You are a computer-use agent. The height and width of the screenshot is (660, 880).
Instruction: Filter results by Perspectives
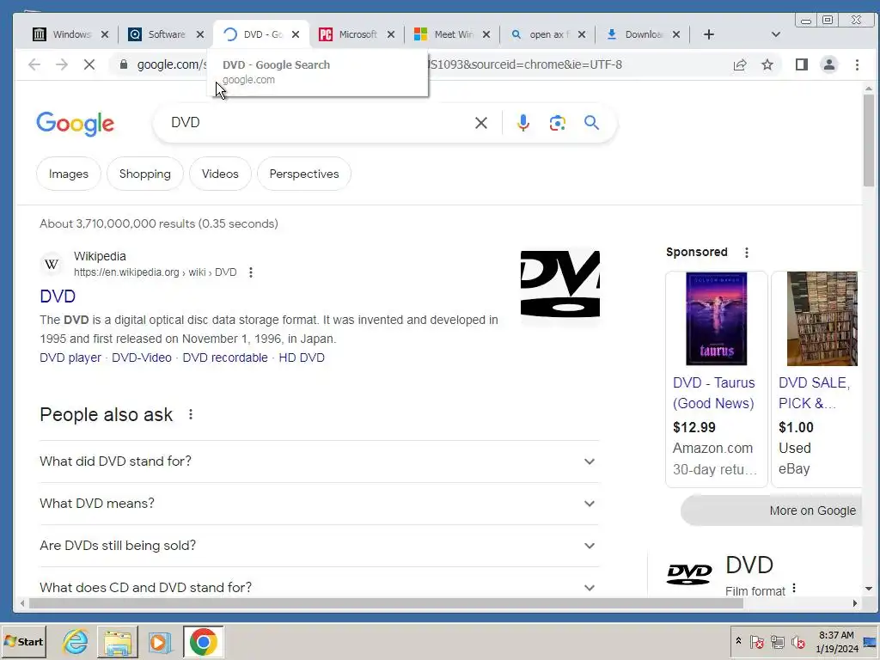tap(304, 174)
